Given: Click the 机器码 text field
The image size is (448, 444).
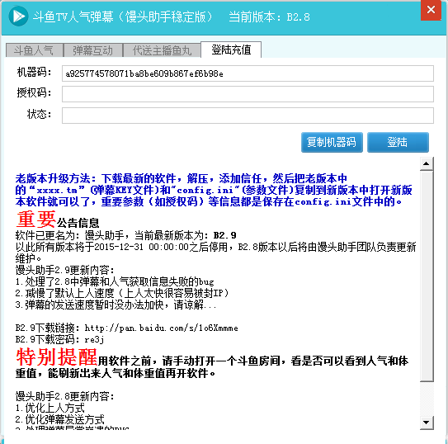Looking at the screenshot, I should coord(248,73).
